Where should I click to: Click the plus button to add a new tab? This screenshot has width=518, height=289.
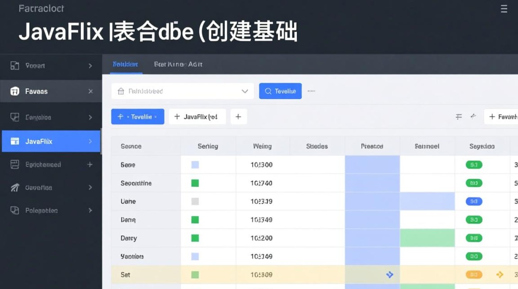click(x=239, y=116)
